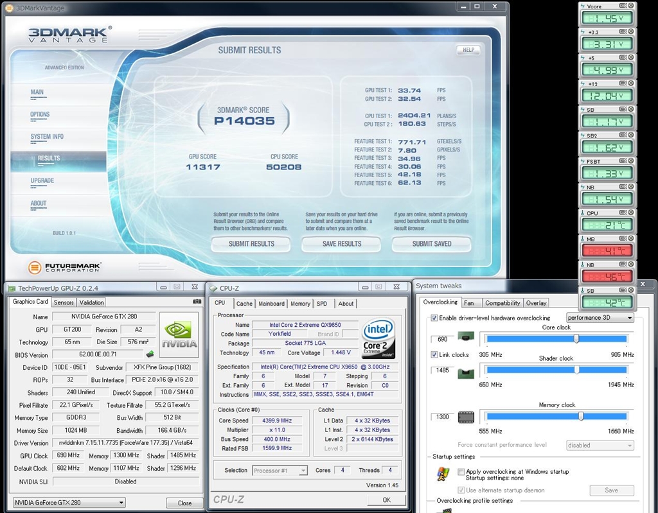Click the SAVE RESULTS button
658x513 pixels.
[x=341, y=244]
